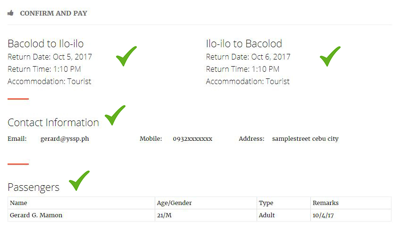Click the thumbs-up icon beside Confirm and Pay
The image size is (400, 231).
[10, 13]
